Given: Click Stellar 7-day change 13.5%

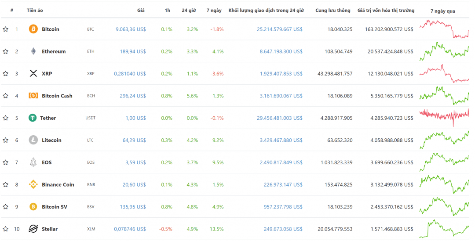Looking at the screenshot, I should tap(216, 229).
